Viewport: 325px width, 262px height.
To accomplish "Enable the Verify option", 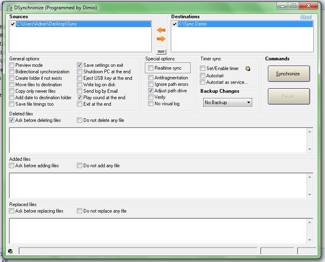I will [x=151, y=97].
